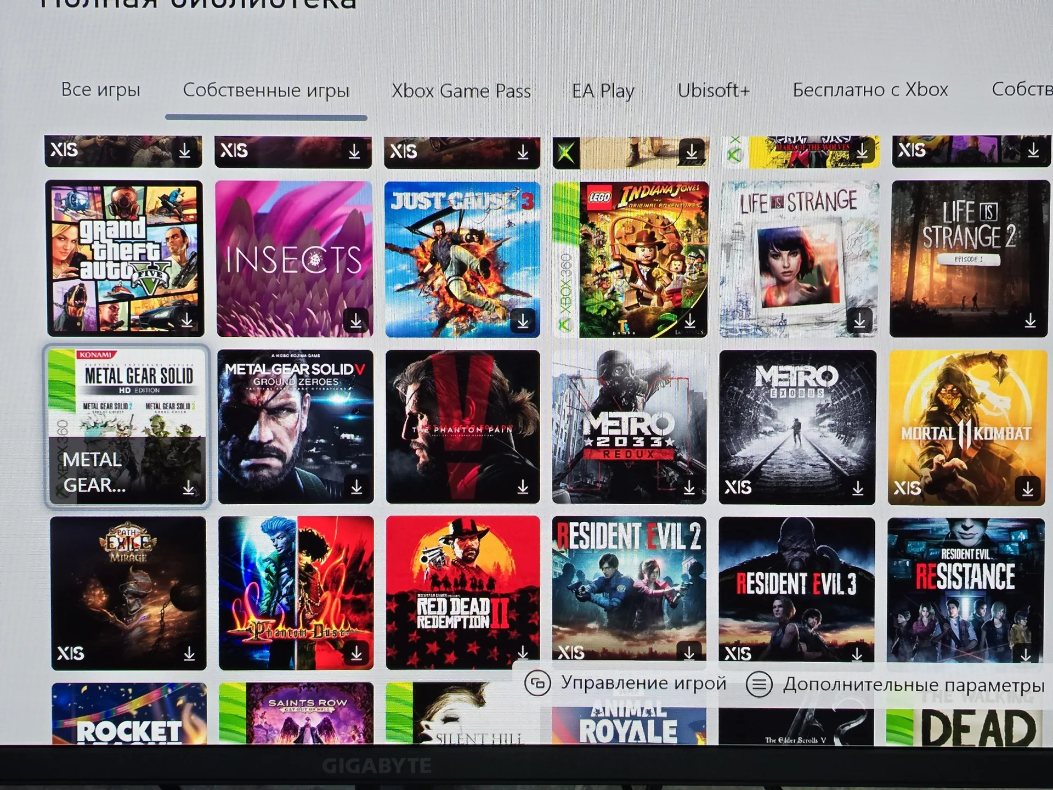Click Управление игрой hint button
This screenshot has height=790, width=1053.
[625, 684]
